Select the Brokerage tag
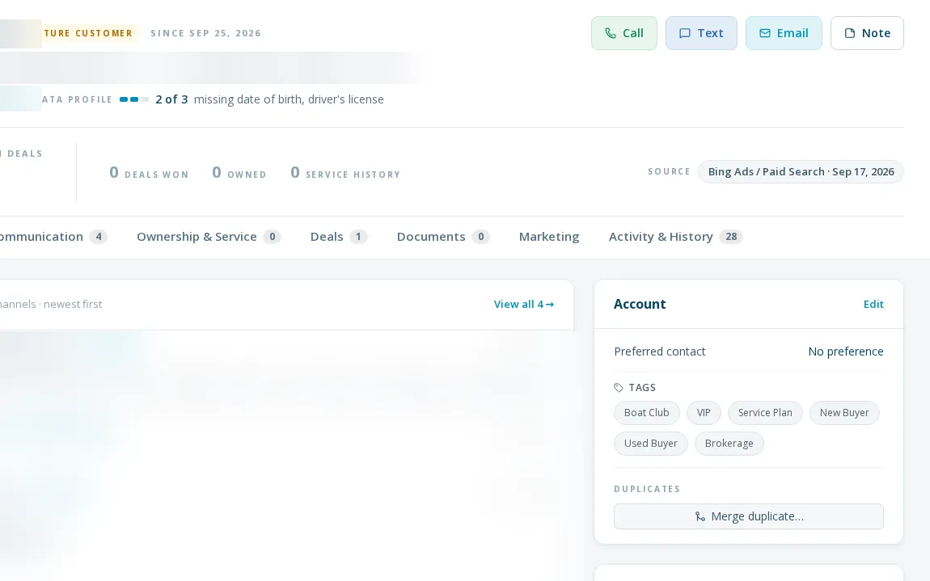 coord(729,444)
